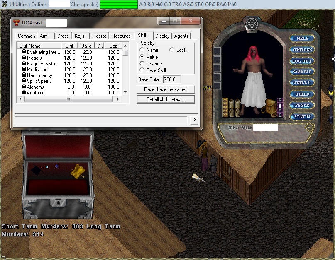The image size is (335, 260).
Task: Click the purple dagger strip on the paperdoll
Action: pyautogui.click(x=280, y=107)
